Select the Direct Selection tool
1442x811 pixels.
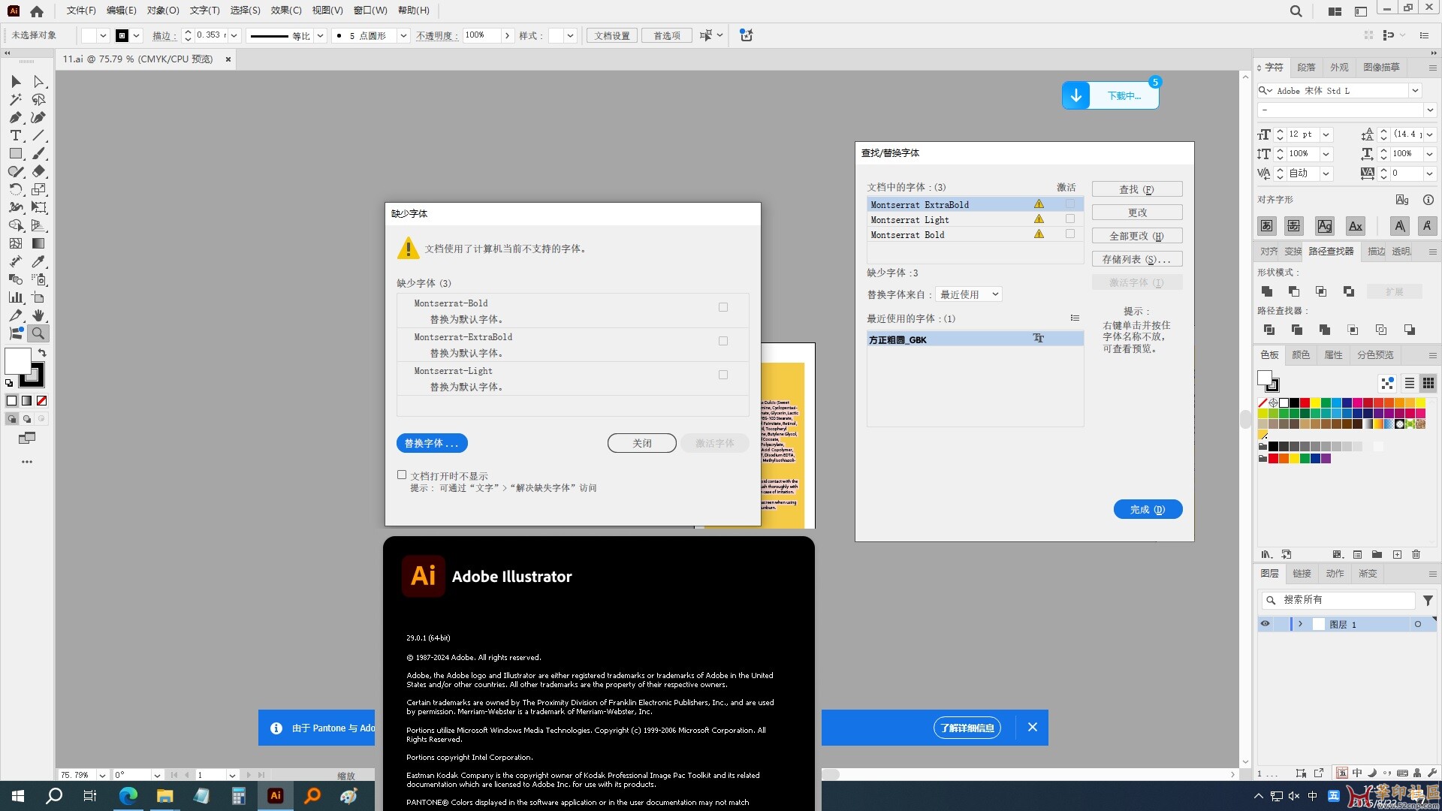pos(39,81)
